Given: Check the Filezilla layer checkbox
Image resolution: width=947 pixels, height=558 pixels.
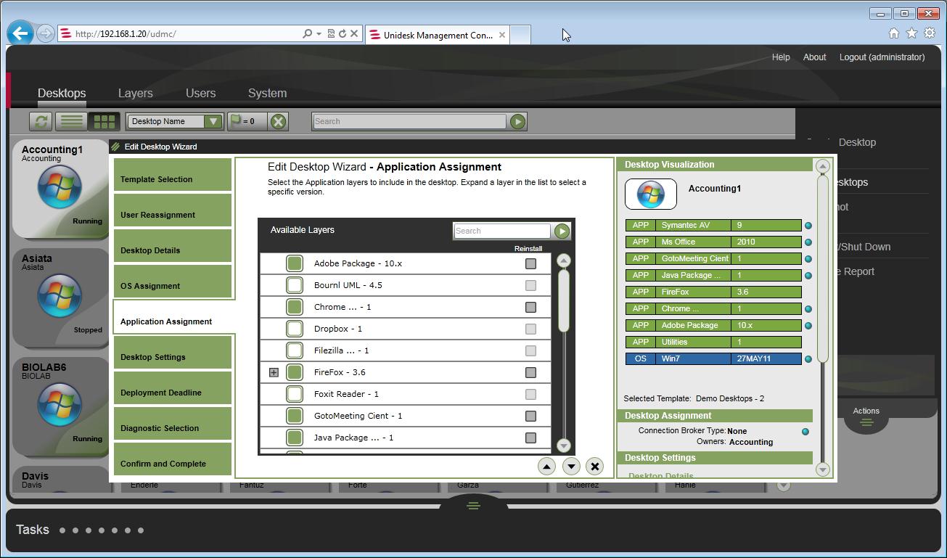Looking at the screenshot, I should coord(295,350).
